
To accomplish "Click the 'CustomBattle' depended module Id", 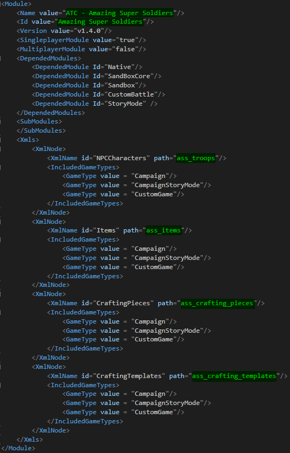I will (x=131, y=94).
